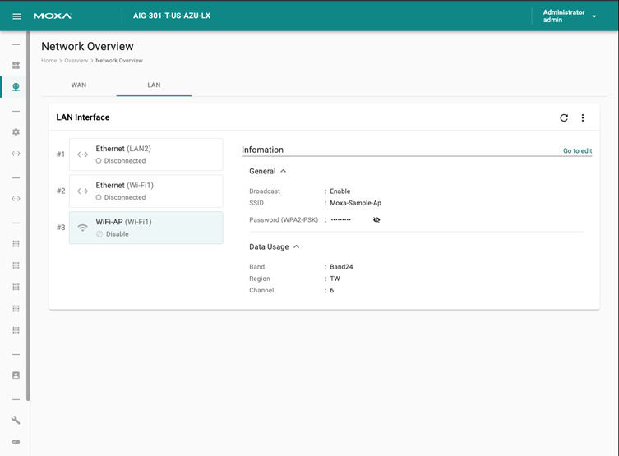This screenshot has width=619, height=456.
Task: Select the LAN tab
Action: click(x=154, y=85)
